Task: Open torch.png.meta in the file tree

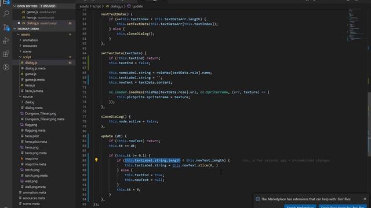Action: [36, 176]
